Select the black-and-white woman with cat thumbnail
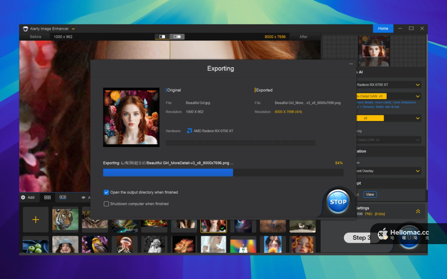The height and width of the screenshot is (279, 447). [x=154, y=244]
